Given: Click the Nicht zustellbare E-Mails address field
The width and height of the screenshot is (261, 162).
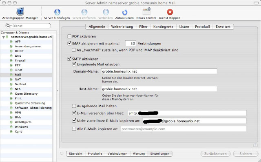Looking at the screenshot, I should tap(195, 121).
